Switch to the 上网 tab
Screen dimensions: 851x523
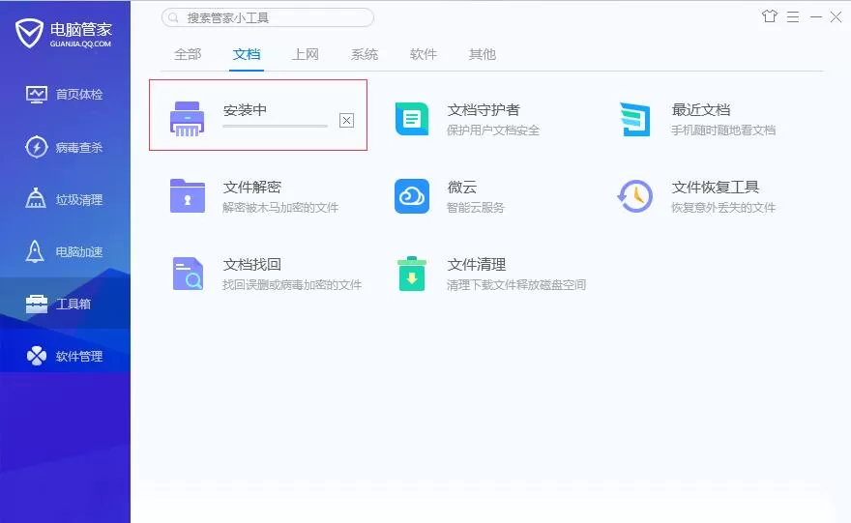pyautogui.click(x=305, y=54)
